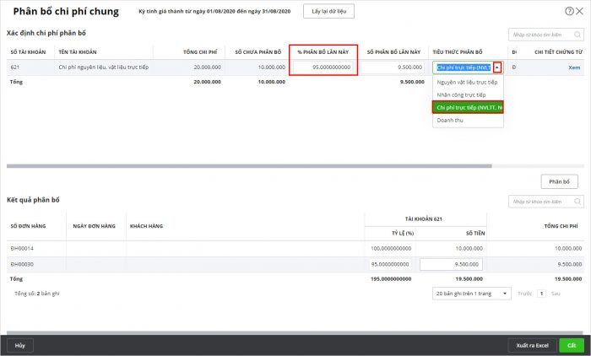
Task: Select Chi phí trực tiếp highlighted option
Action: click(x=467, y=107)
